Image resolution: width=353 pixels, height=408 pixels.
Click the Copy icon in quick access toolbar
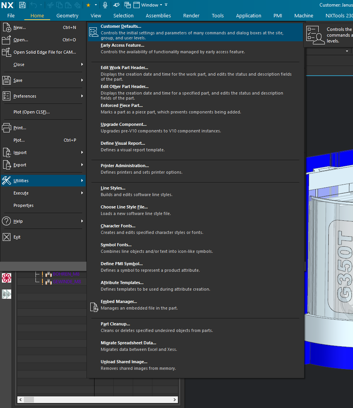coord(59,5)
